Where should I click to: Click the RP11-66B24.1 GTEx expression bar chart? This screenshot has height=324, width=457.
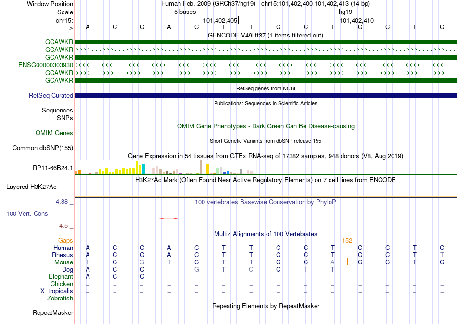(x=165, y=167)
